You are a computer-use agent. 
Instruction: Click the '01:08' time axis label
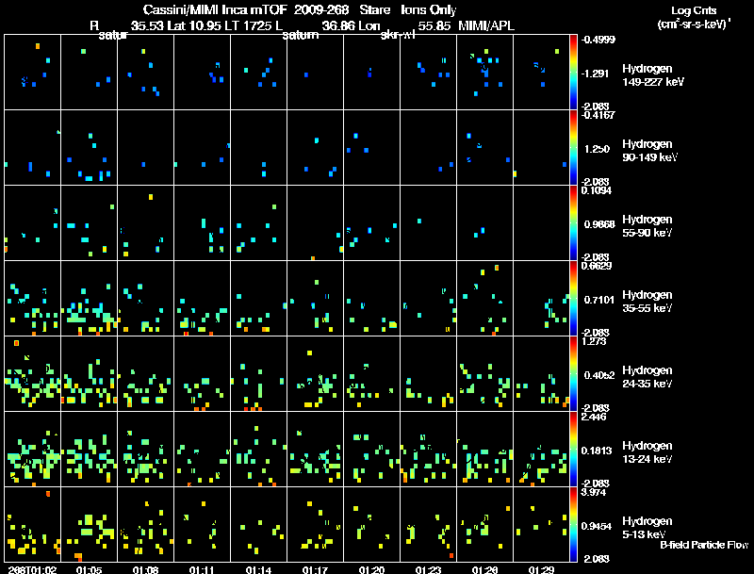tap(145, 569)
